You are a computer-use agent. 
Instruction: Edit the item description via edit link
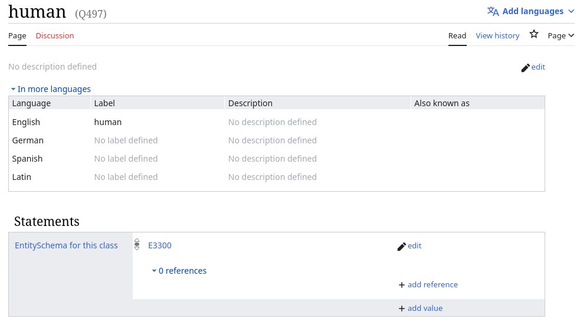coord(538,67)
